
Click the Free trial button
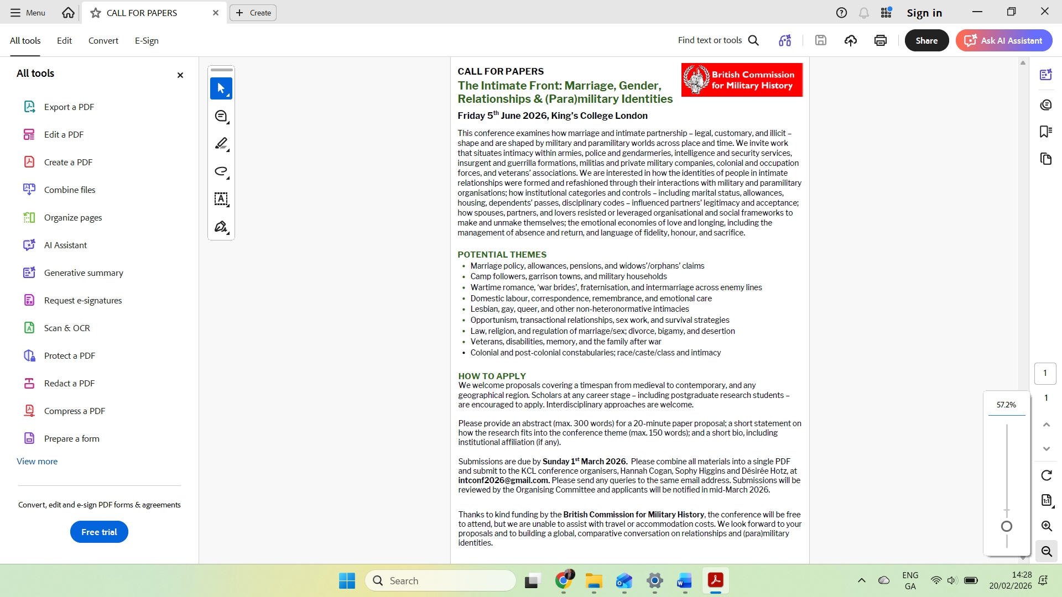click(x=99, y=532)
